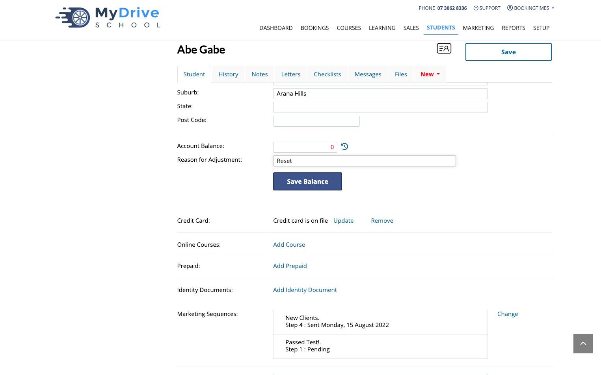Open the New dropdown tab

coord(430,74)
